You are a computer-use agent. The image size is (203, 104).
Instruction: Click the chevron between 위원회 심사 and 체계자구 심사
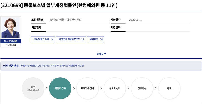click(74, 88)
